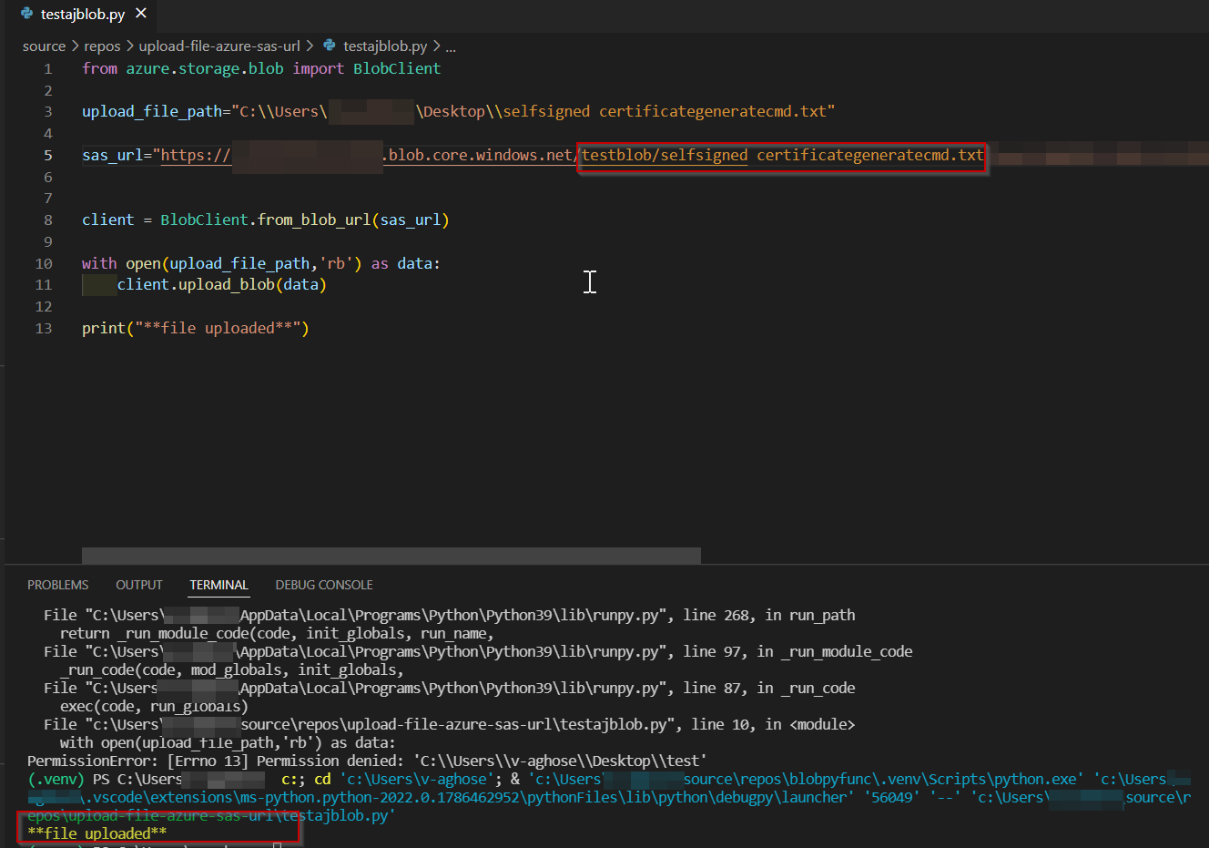Click line number 13 in the gutter
This screenshot has width=1209, height=848.
[x=44, y=328]
